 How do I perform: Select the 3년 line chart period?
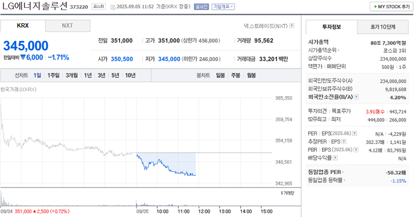[102, 75]
